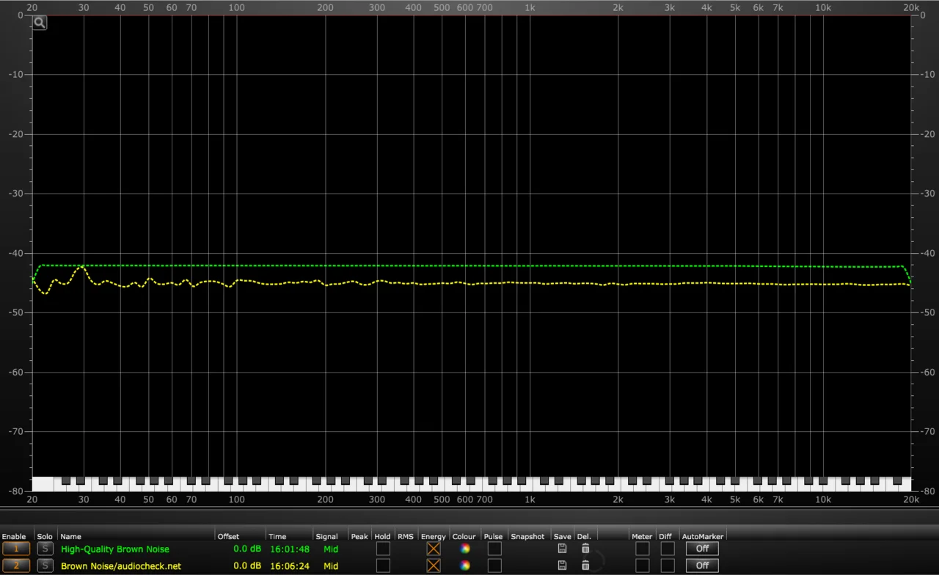
Task: Pick colour for High-Quality Brown Noise trace
Action: (464, 549)
